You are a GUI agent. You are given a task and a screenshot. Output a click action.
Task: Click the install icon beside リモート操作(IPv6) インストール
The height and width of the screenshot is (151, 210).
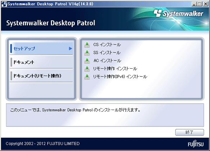pos(87,77)
